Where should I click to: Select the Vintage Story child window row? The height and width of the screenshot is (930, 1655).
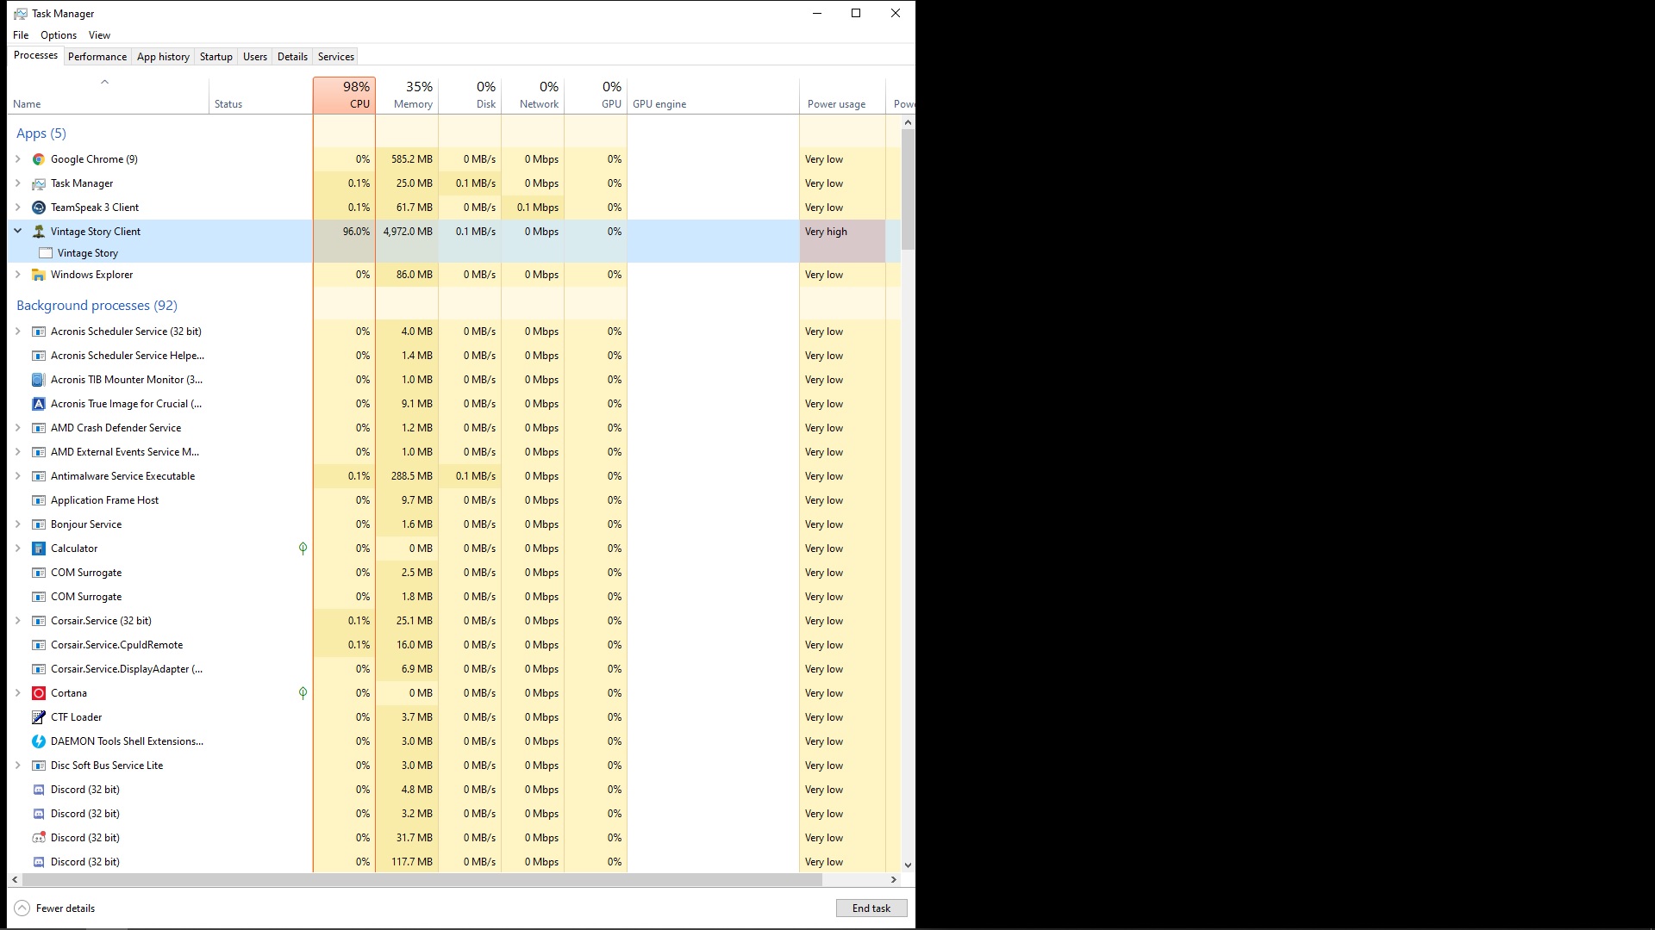tap(88, 253)
